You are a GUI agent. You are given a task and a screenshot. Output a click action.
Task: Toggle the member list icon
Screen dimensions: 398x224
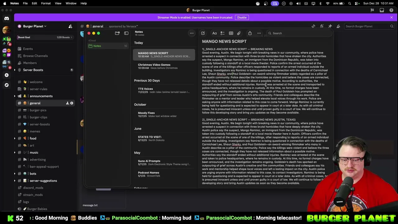coord(338,26)
